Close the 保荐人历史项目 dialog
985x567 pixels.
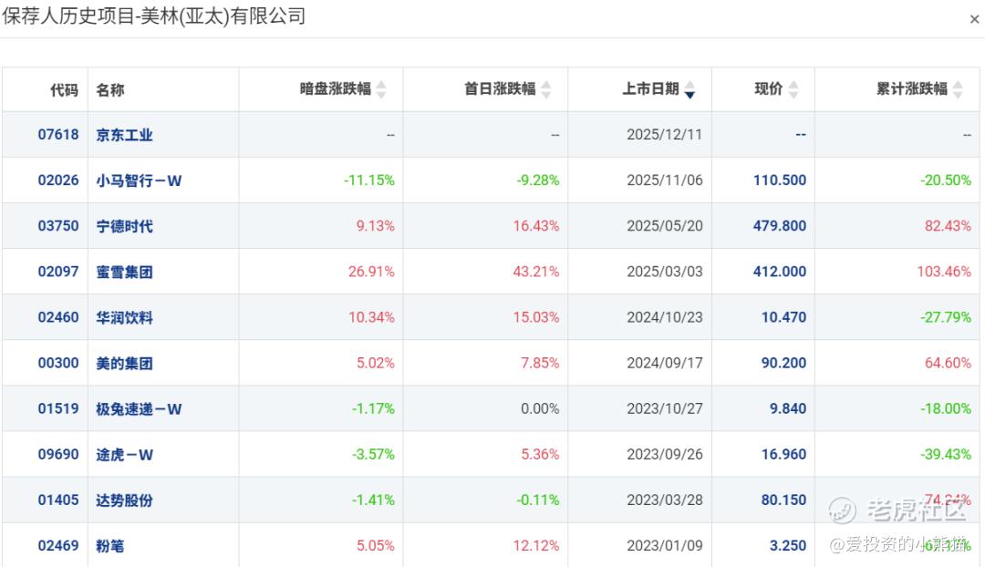[974, 19]
